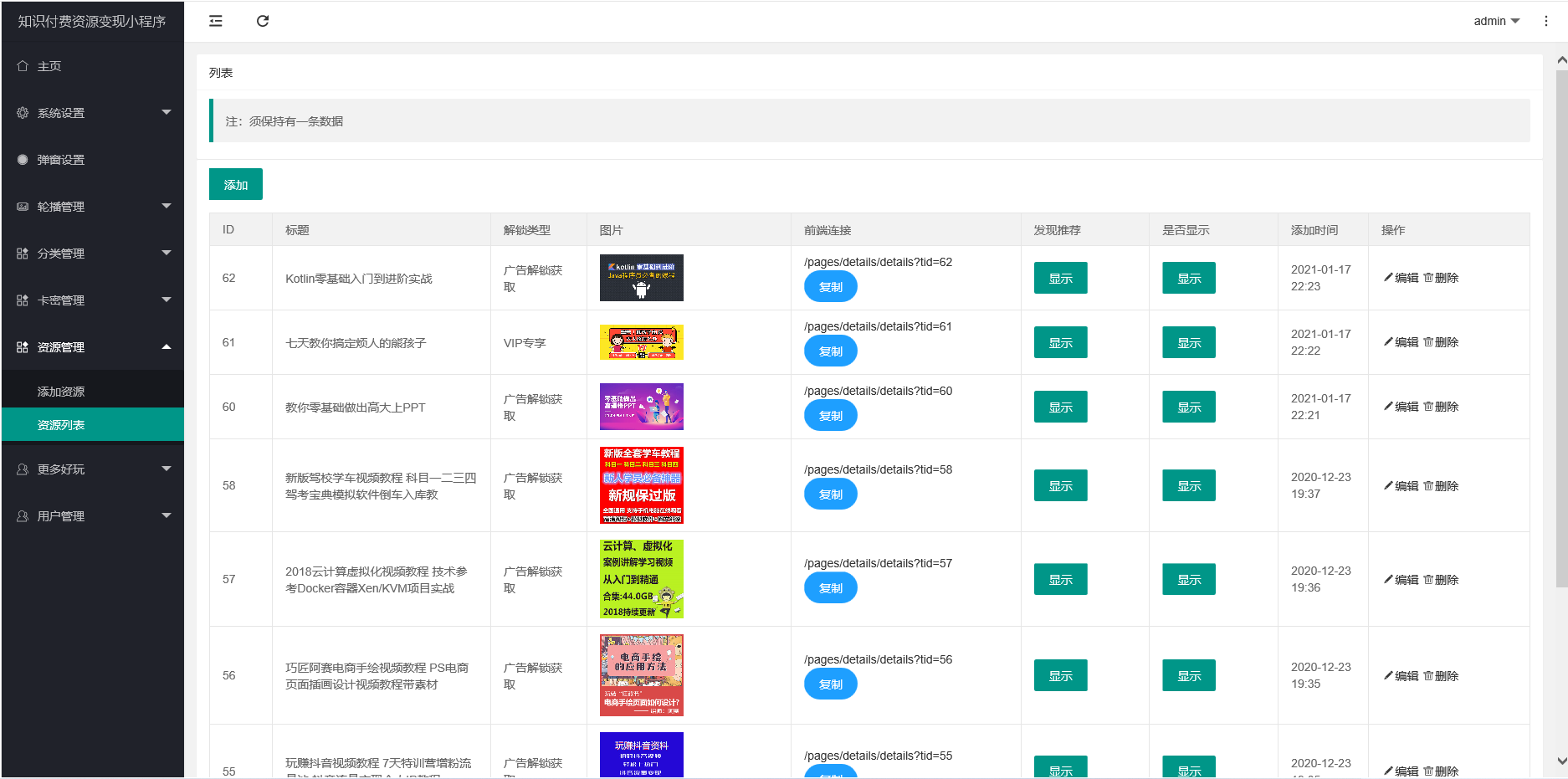This screenshot has height=779, width=1568.
Task: Click the gear icon for 系统设置
Action: pyautogui.click(x=23, y=113)
